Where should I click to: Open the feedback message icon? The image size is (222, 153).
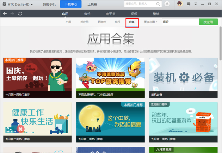click(189, 4)
